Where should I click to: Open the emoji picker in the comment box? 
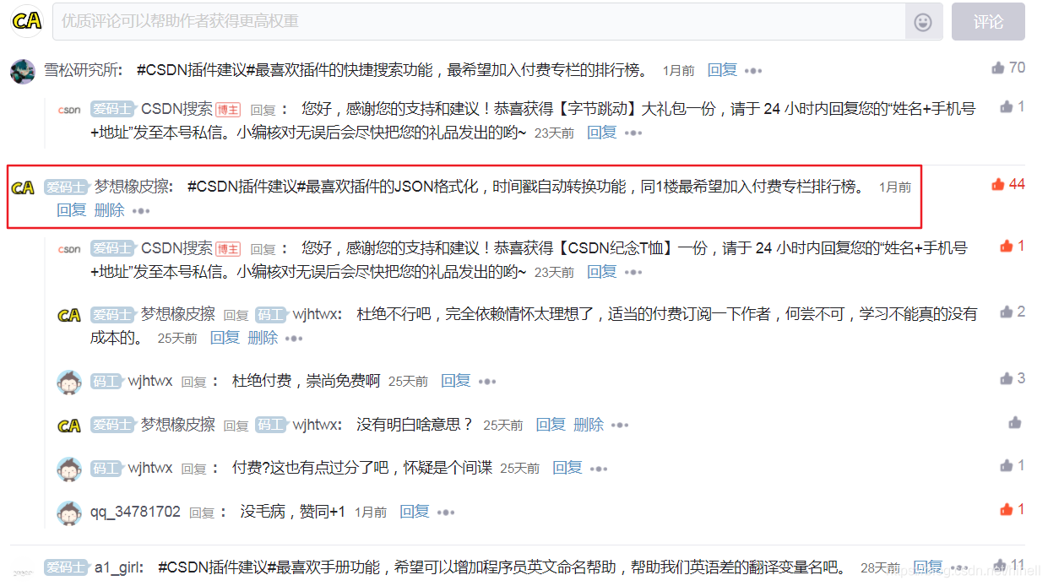[922, 22]
